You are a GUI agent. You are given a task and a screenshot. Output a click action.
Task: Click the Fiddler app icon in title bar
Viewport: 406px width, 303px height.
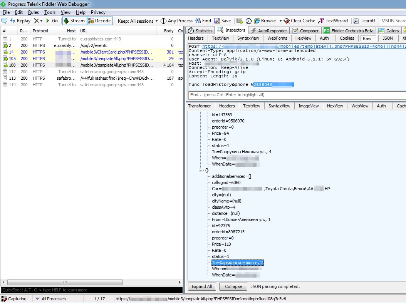pos(3,4)
